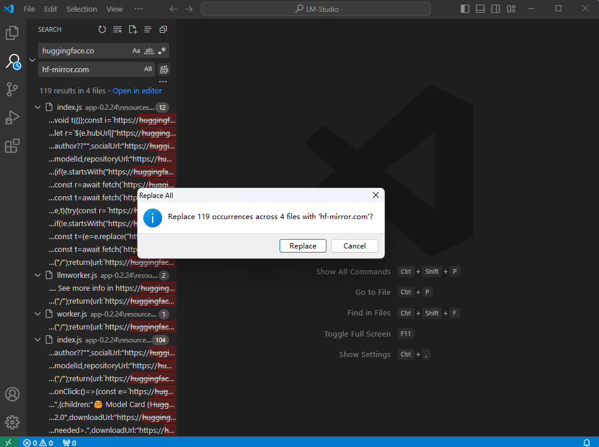Open remote window from status bar
Viewport: 599px width, 447px height.
point(8,442)
